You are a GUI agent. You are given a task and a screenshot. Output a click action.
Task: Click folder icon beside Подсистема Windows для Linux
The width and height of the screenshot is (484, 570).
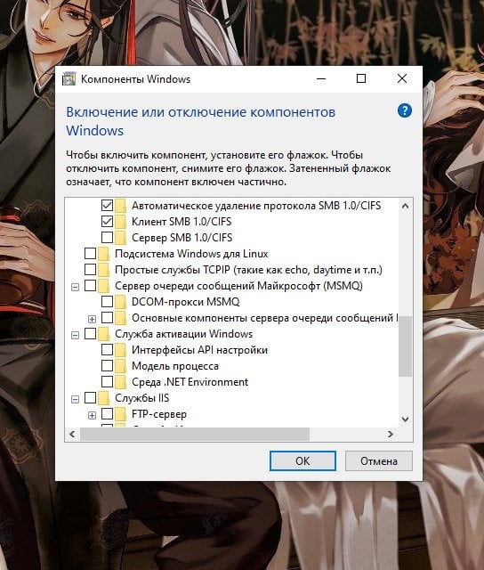[x=104, y=253]
